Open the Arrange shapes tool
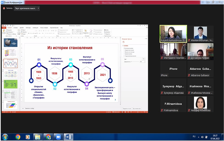 [86, 31]
